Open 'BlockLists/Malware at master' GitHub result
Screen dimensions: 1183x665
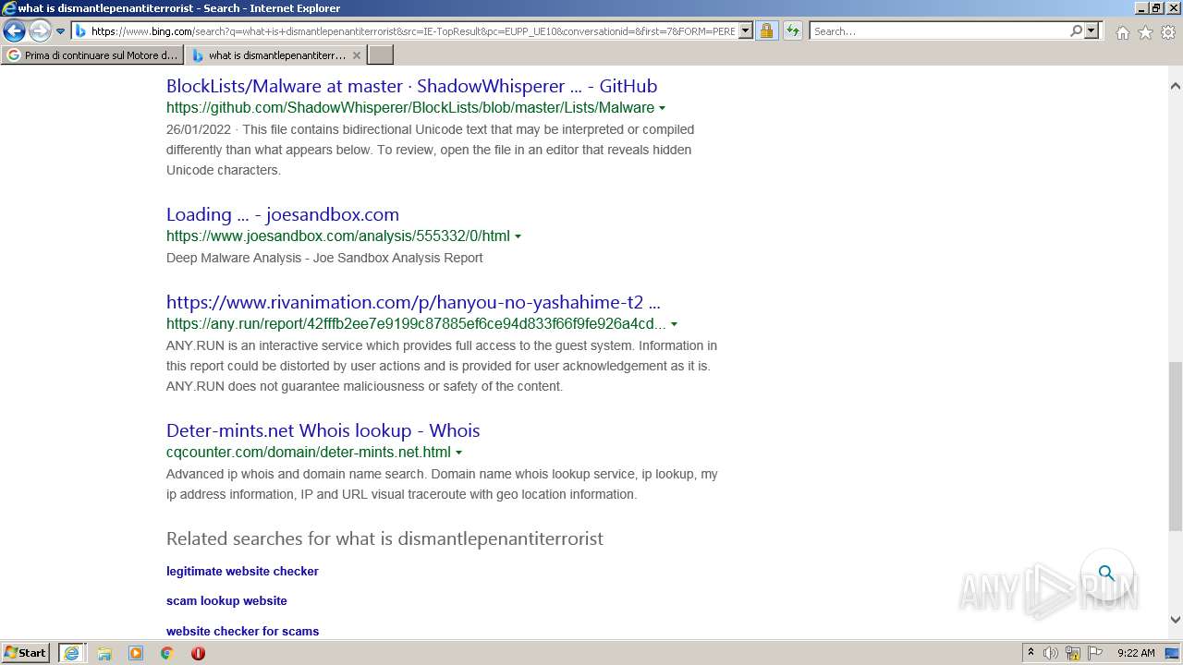click(411, 86)
